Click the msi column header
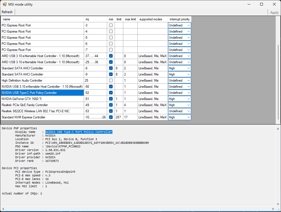The image size is (281, 212). 111,19
